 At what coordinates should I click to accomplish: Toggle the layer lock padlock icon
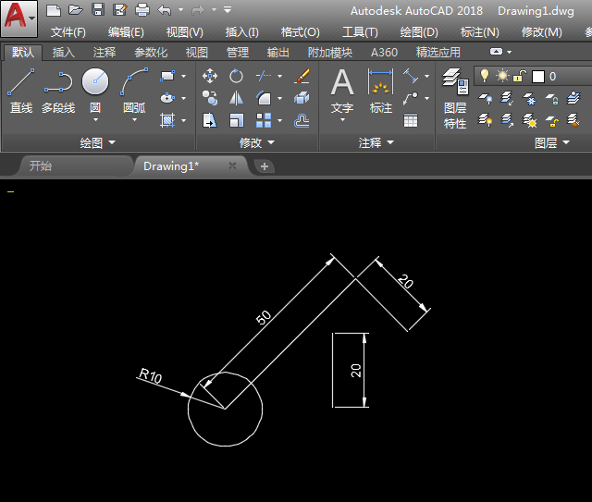pos(520,76)
